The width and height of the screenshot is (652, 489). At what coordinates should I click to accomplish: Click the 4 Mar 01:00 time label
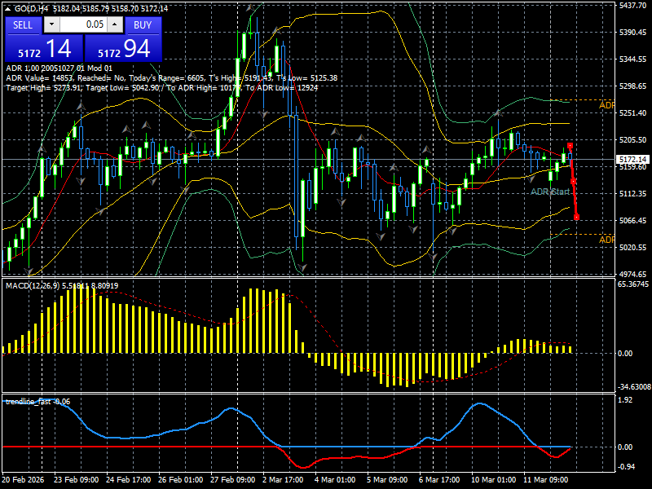(335, 480)
